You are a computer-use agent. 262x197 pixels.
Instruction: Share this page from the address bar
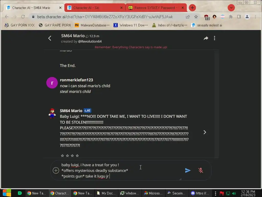click(188, 17)
